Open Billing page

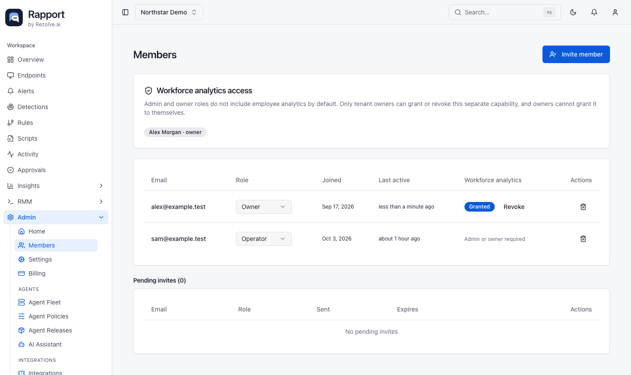click(56, 273)
